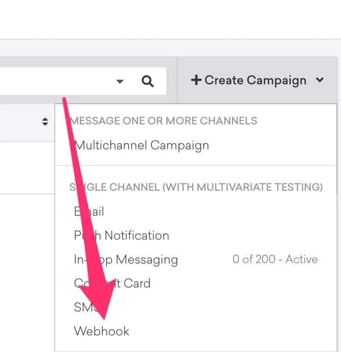Viewport: 341px width, 352px height.
Task: Click the up-down sort arrows icon
Action: 45,122
